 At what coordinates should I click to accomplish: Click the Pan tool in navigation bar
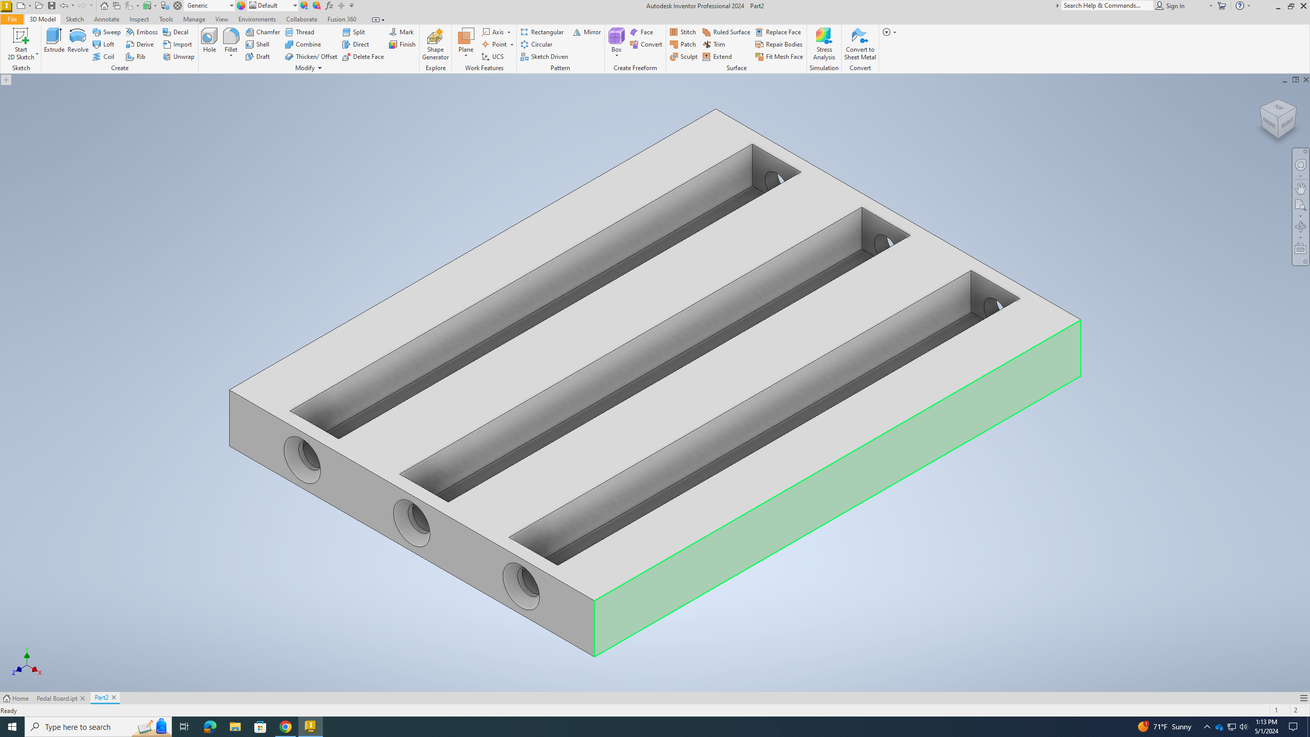[1300, 188]
